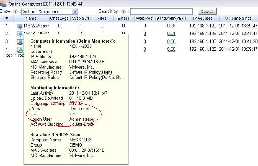258x166 pixels.
Task: Open the Online Computers show dropdown
Action: click(x=74, y=12)
